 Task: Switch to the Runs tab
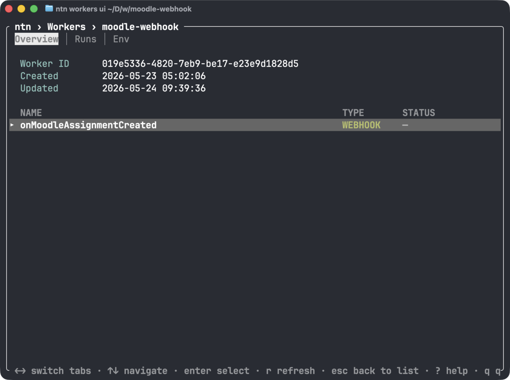(x=85, y=39)
